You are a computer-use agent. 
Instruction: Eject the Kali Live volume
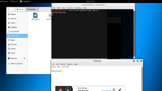(24, 58)
